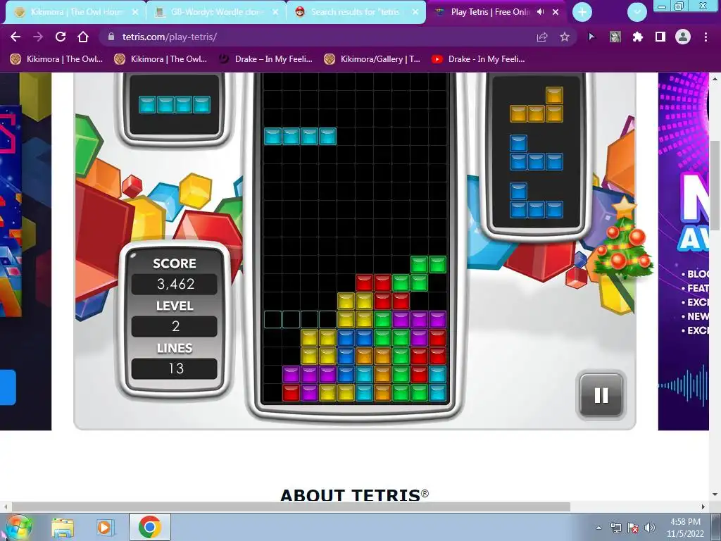Open the Chrome profile avatar
The height and width of the screenshot is (541, 721).
(683, 37)
